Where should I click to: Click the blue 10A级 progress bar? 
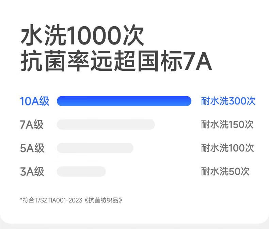124,101
